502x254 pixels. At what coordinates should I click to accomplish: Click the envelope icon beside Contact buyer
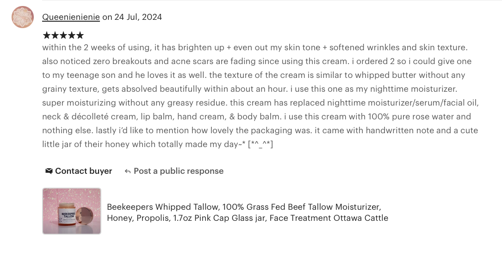(49, 171)
